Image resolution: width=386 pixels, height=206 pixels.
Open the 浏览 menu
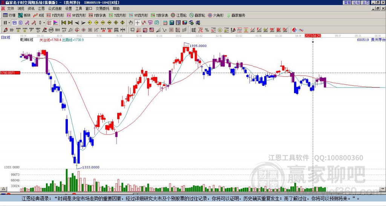(21, 9)
